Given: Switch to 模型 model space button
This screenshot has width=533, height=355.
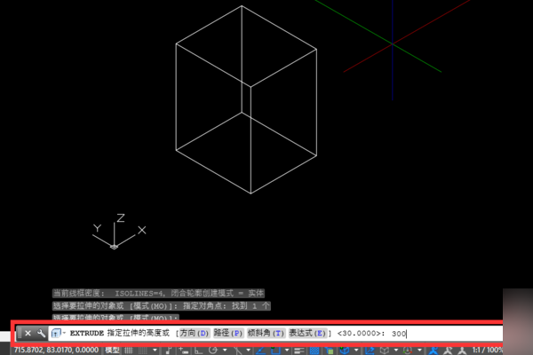Looking at the screenshot, I should pyautogui.click(x=112, y=351).
